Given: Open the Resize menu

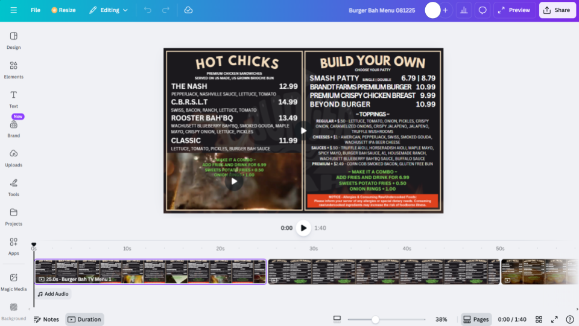Looking at the screenshot, I should [x=63, y=10].
